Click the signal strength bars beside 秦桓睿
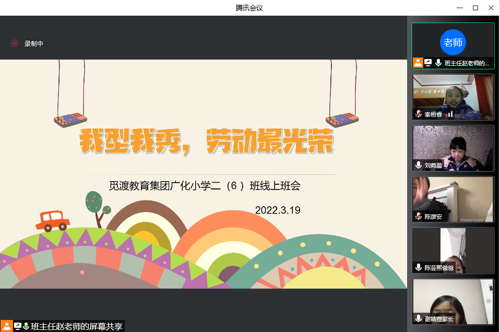Screen dimensions: 500x332 [x=449, y=114]
